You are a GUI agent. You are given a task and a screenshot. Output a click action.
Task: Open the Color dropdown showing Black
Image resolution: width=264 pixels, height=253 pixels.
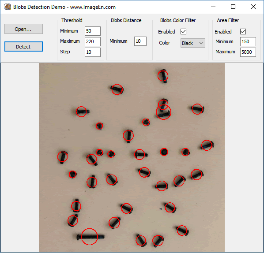[x=193, y=43]
